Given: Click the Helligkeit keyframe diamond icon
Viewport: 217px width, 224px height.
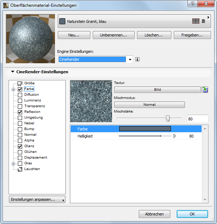Looking at the screenshot, I should [174, 136].
